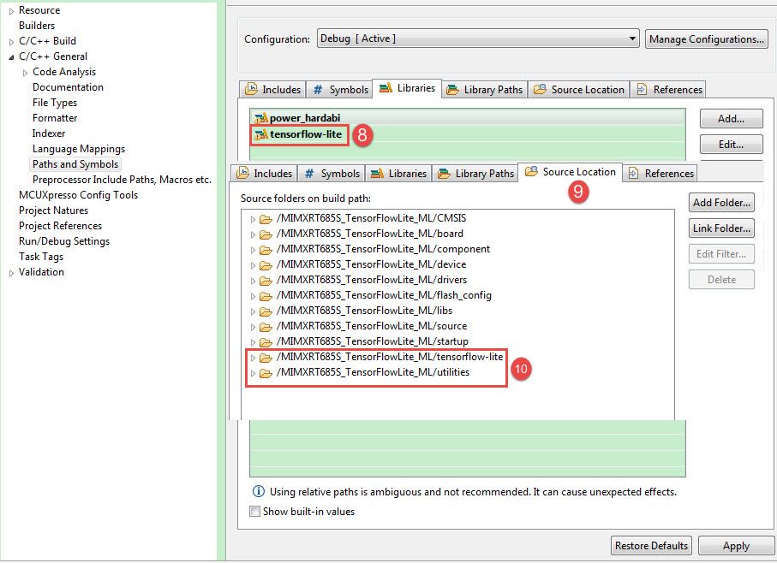Click the Manage Configurations... button
The image size is (777, 563).
point(707,39)
